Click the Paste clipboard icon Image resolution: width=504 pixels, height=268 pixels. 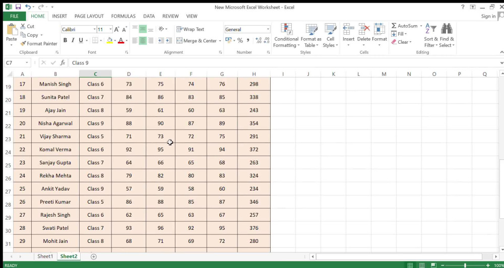[12, 30]
